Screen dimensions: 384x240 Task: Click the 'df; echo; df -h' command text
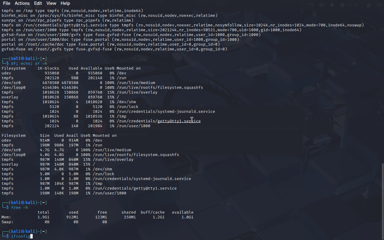pyautogui.click(x=29, y=64)
